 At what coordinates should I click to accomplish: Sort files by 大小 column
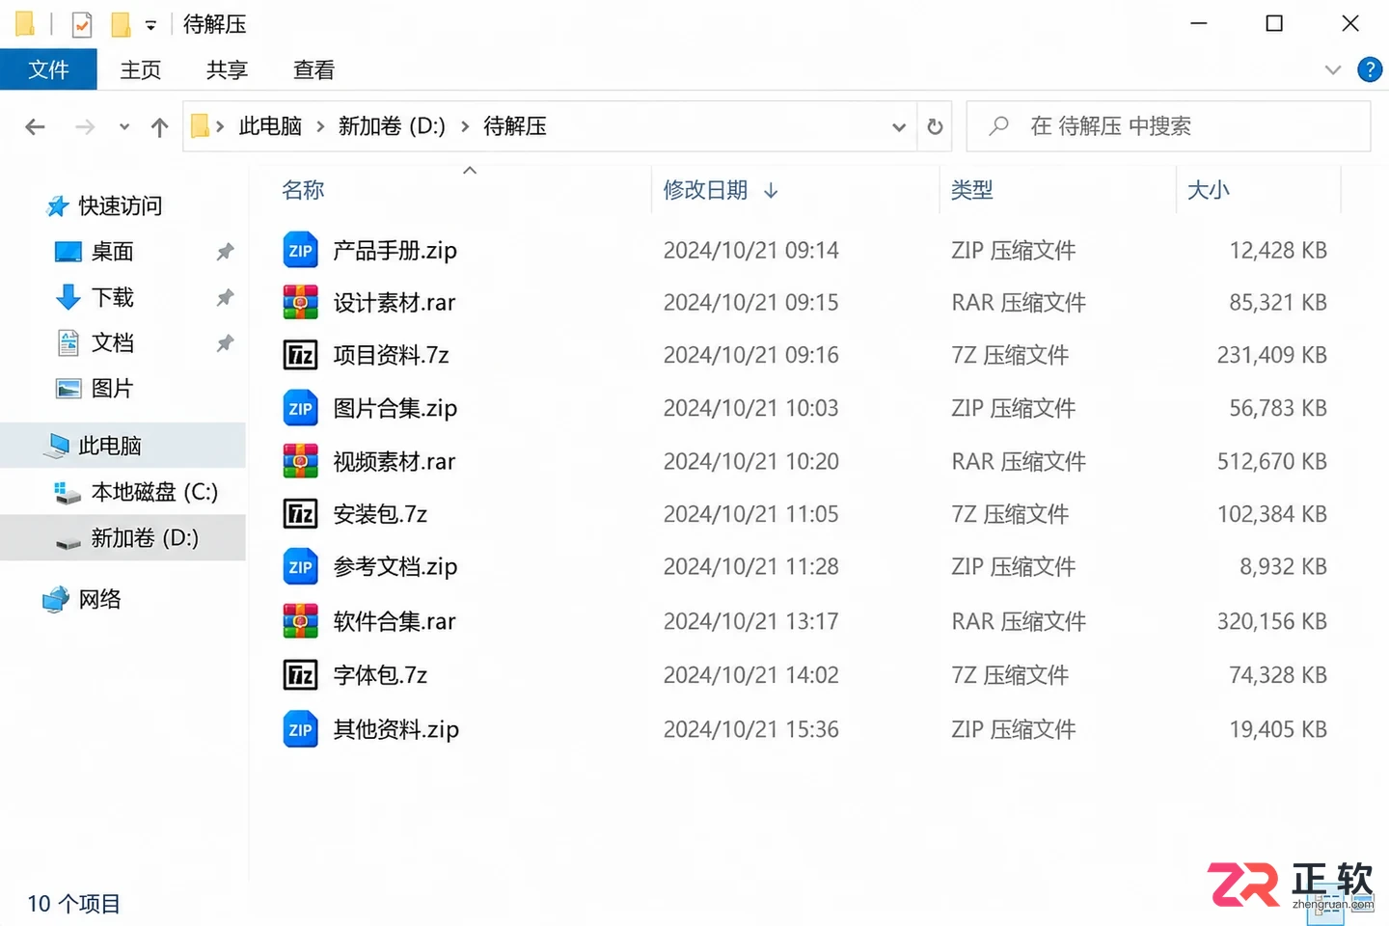coord(1209,190)
